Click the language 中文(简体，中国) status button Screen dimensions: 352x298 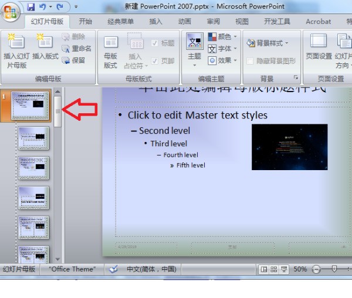(x=151, y=269)
